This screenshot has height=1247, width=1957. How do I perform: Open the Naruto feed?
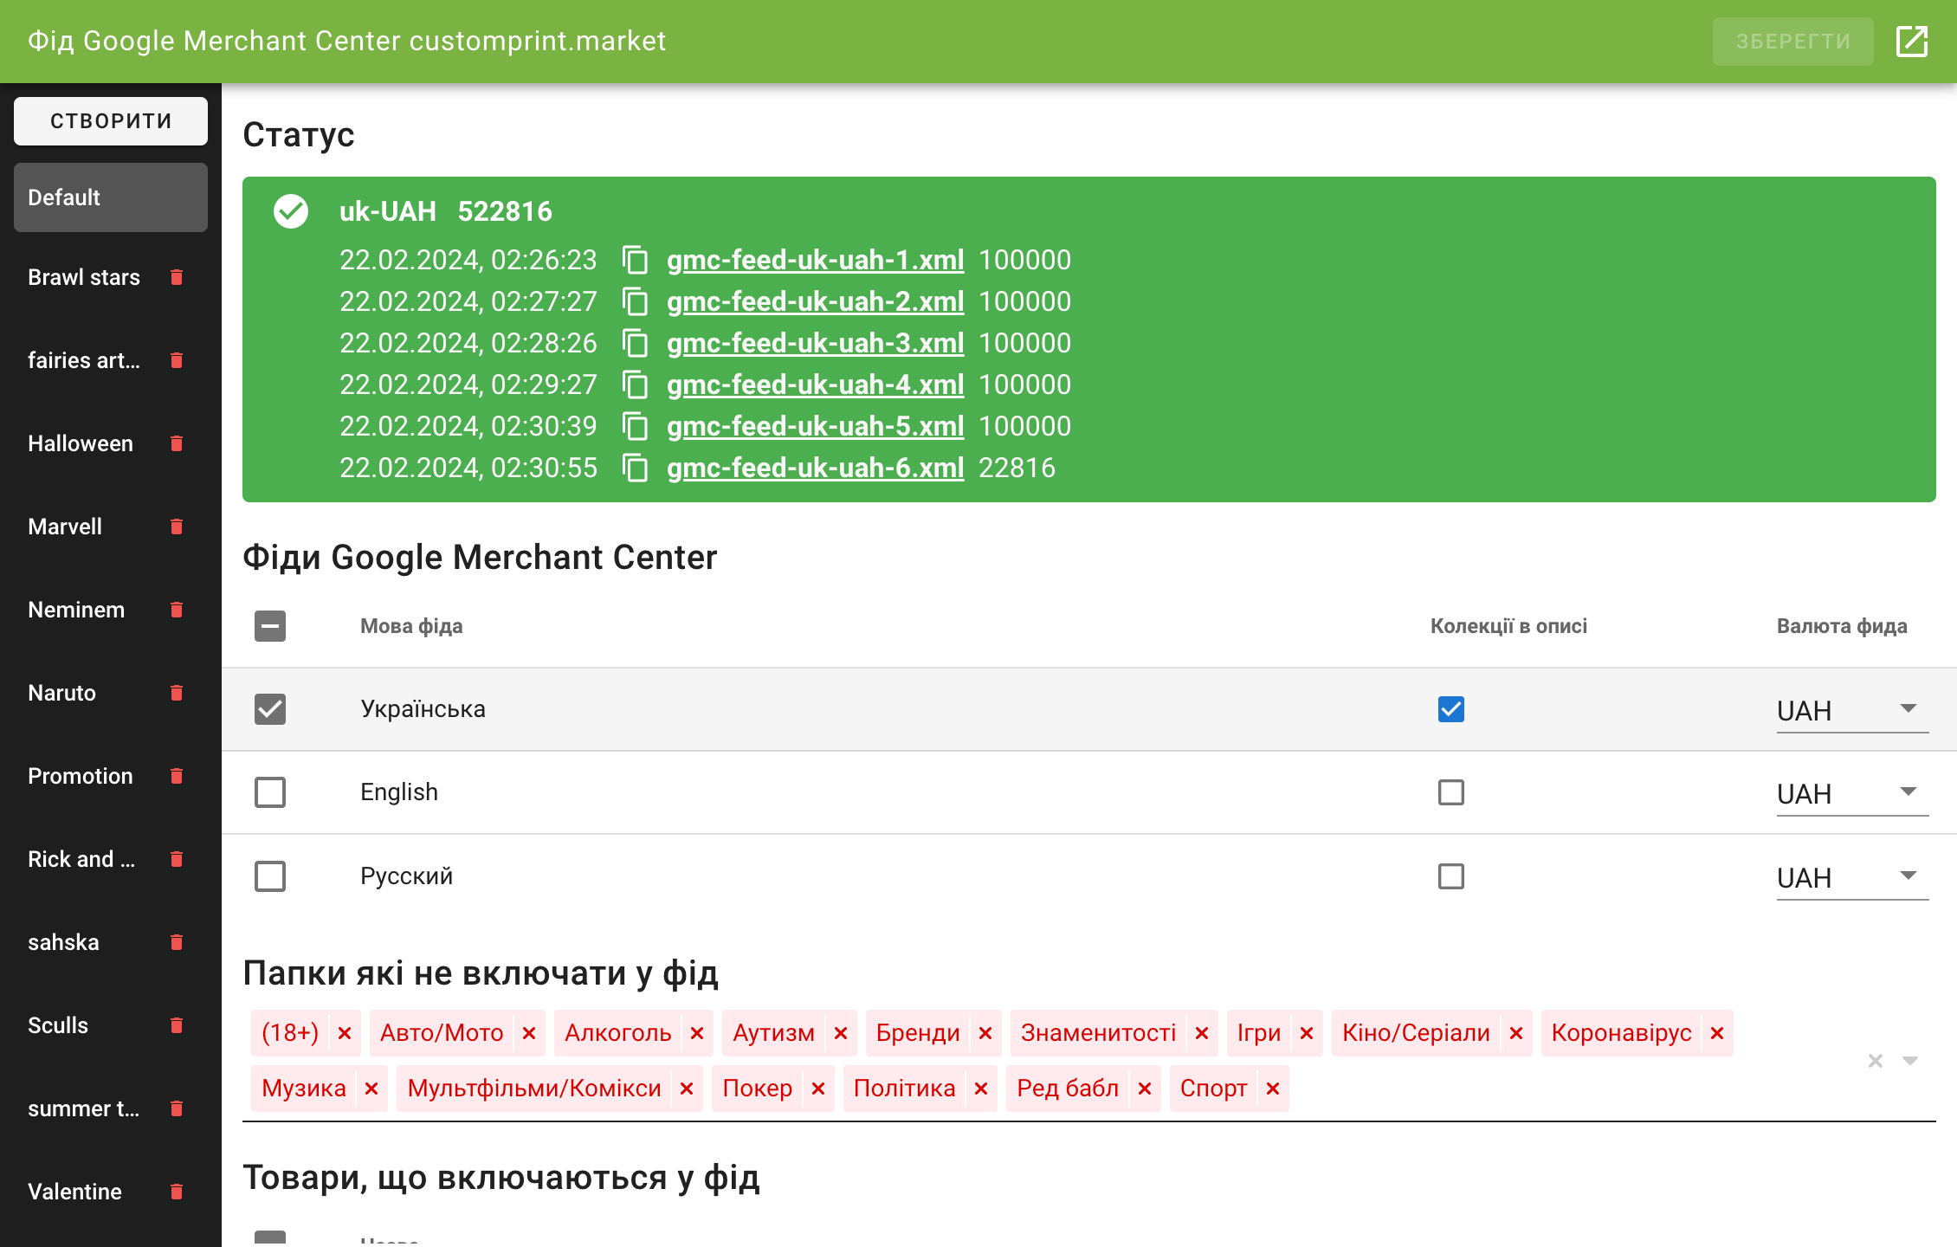click(61, 693)
